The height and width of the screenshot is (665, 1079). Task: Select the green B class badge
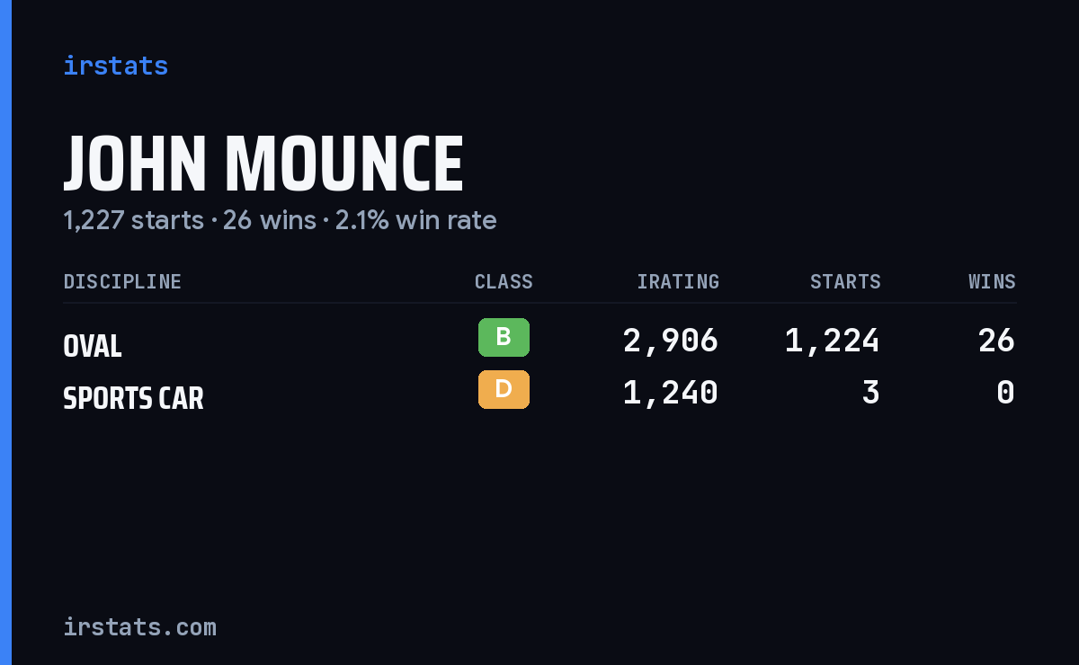(x=504, y=337)
